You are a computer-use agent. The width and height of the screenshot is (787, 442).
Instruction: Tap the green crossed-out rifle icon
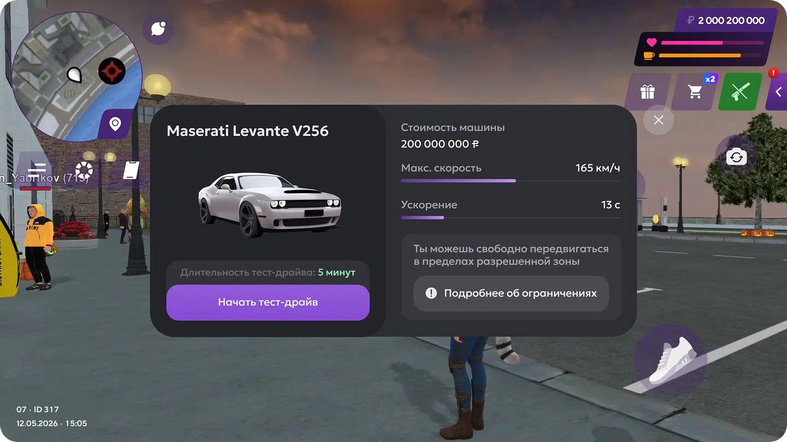(740, 92)
